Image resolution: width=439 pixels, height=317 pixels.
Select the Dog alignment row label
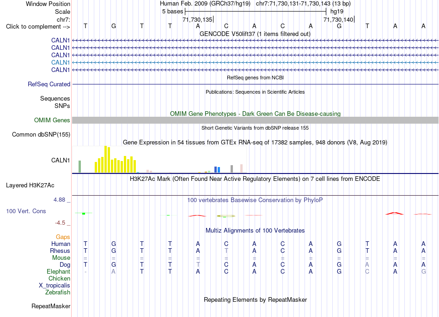coord(65,265)
